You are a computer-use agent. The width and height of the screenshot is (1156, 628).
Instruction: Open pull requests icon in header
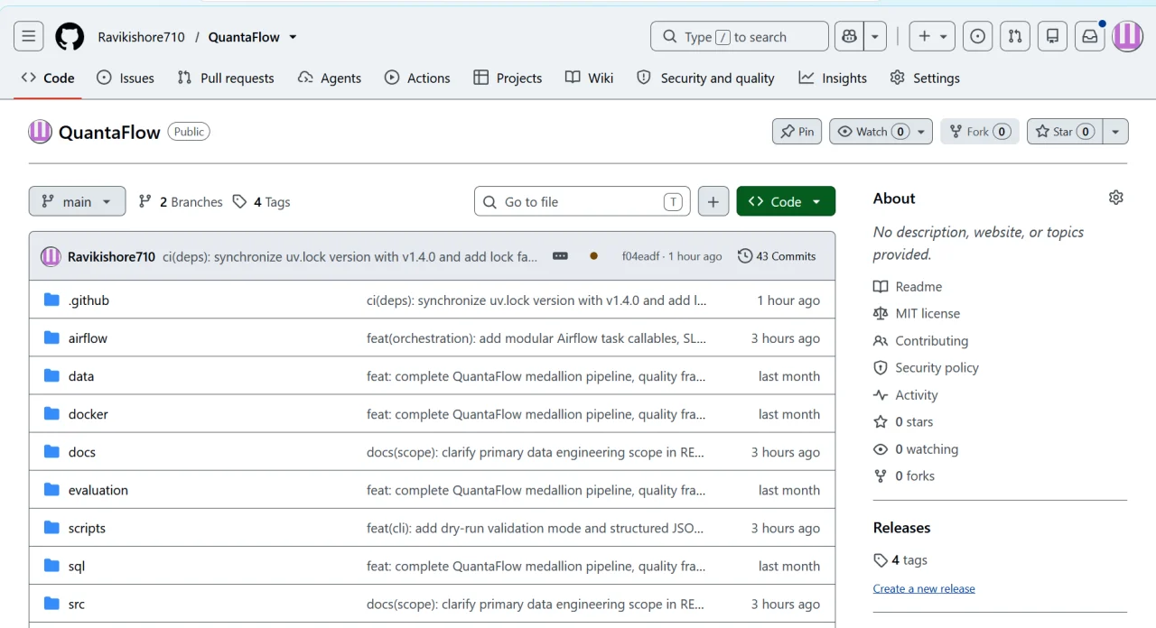(1015, 37)
